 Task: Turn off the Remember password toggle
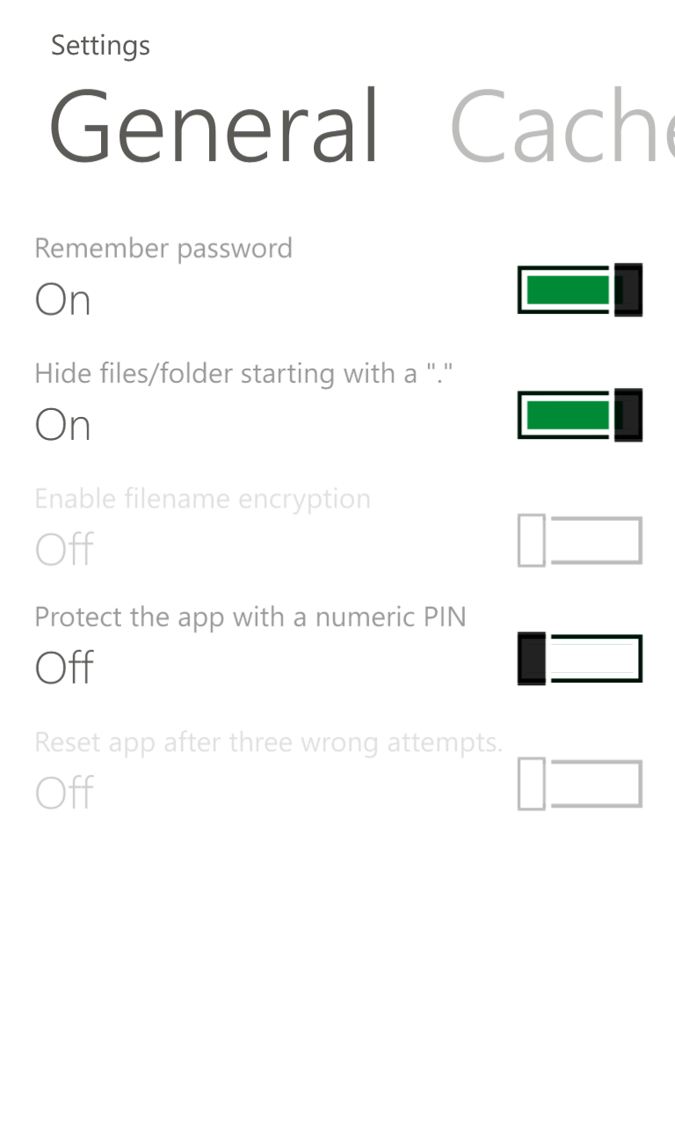pos(580,289)
